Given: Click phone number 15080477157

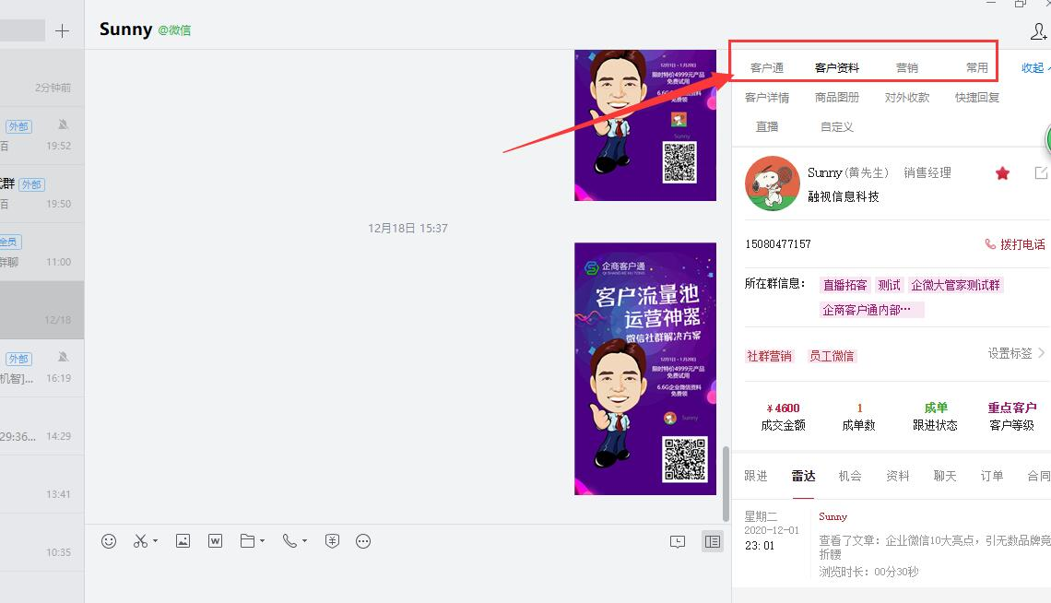Looking at the screenshot, I should [777, 244].
